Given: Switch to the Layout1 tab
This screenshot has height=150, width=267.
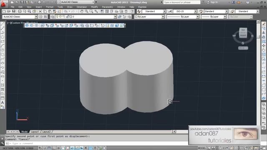Looking at the screenshot, I should (35, 132).
